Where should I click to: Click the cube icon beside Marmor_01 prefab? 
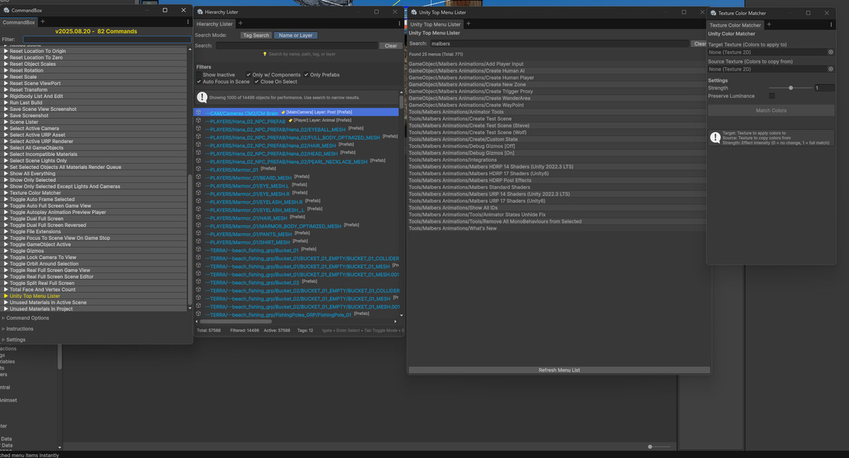[199, 170]
